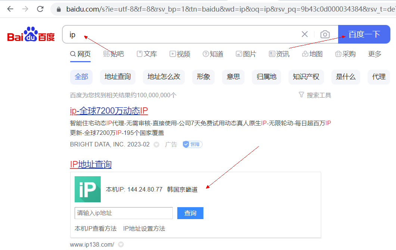The width and height of the screenshot is (396, 250).
Task: Switch to the 贴吧 tab
Action: [x=113, y=54]
